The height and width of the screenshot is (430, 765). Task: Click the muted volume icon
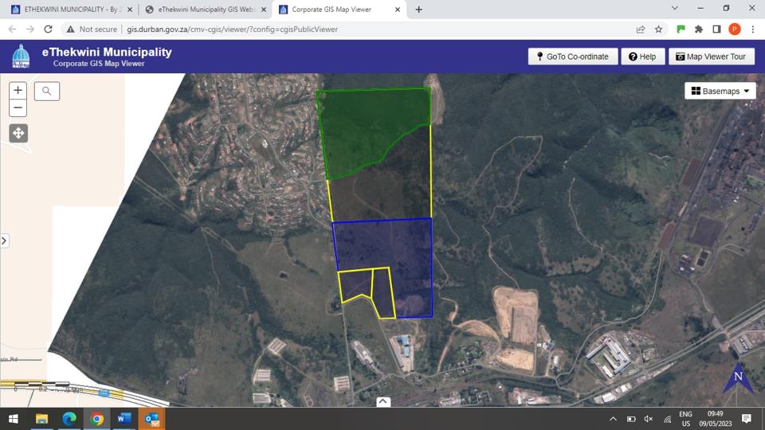[x=649, y=419]
